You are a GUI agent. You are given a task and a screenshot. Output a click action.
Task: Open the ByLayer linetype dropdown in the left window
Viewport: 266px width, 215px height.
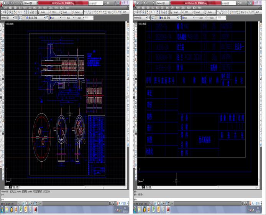(x=67, y=18)
